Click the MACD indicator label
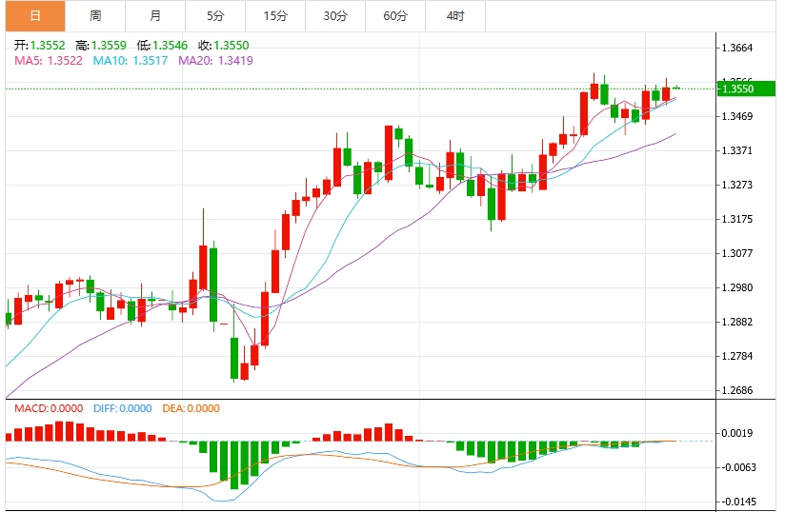This screenshot has width=785, height=512. pos(49,408)
